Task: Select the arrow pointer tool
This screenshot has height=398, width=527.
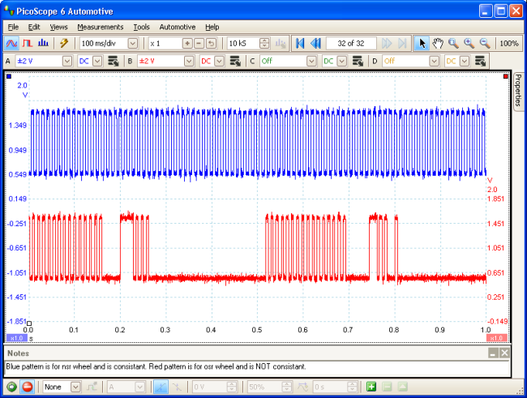Action: [x=422, y=43]
